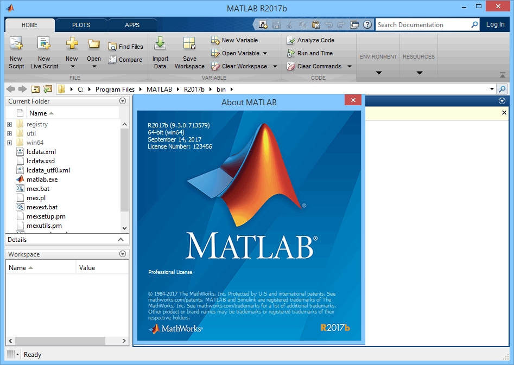Click the Cut scissors icon

pos(289,24)
